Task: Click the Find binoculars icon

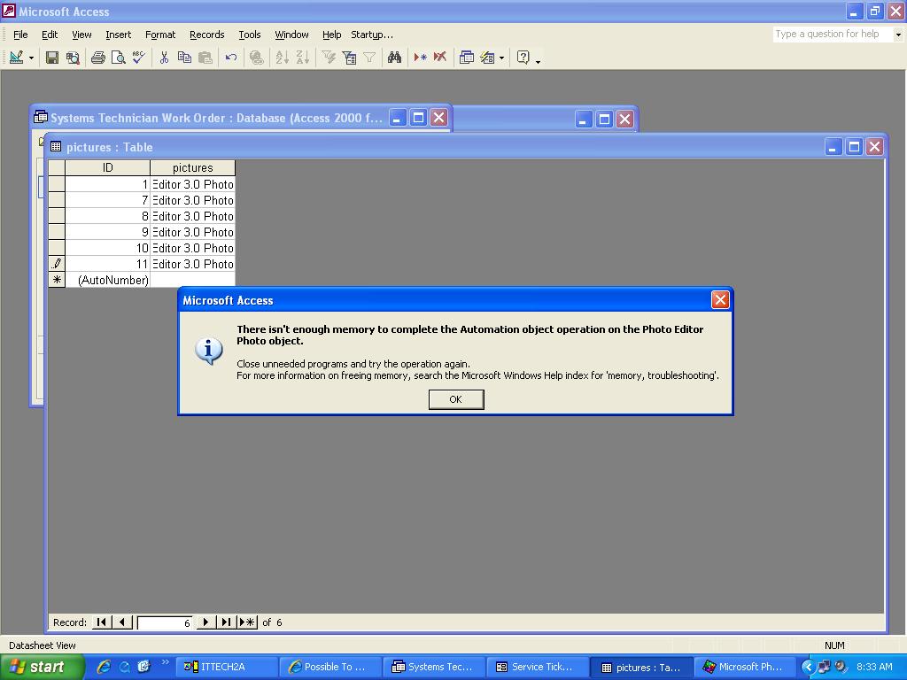Action: point(394,58)
